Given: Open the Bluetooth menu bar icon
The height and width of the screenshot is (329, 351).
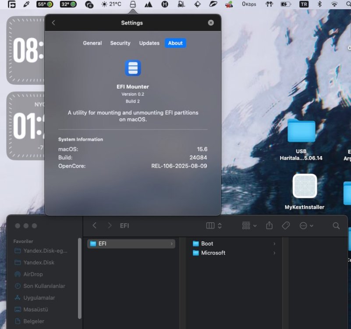Looking at the screenshot, I should tap(319, 4).
